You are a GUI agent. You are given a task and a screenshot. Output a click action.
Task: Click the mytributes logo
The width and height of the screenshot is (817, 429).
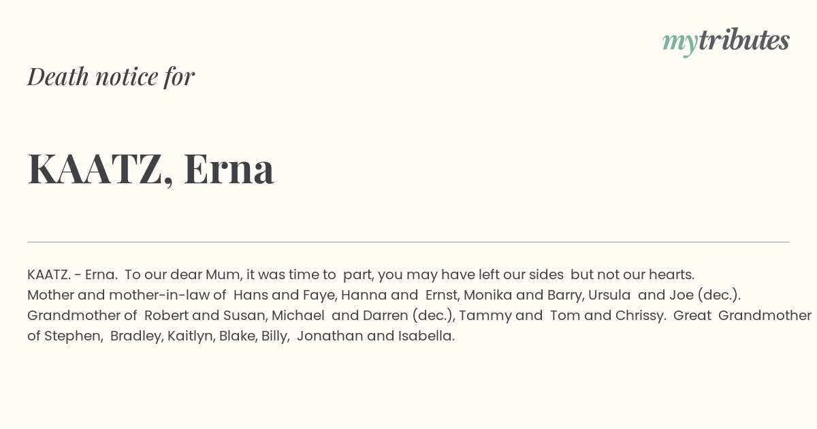coord(726,42)
